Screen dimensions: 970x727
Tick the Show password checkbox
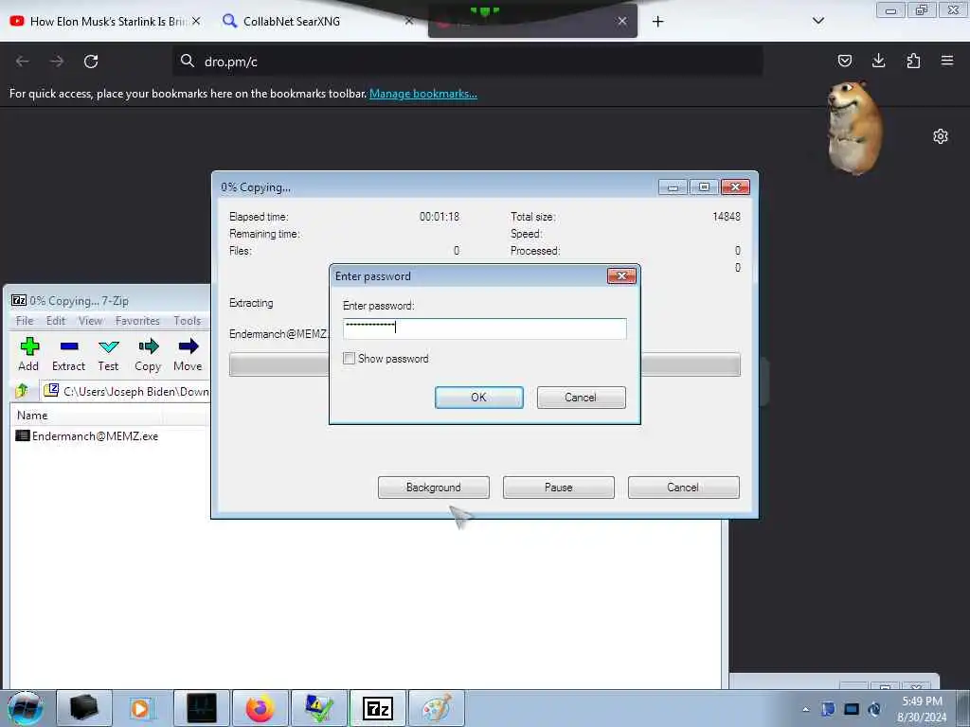[x=349, y=359]
